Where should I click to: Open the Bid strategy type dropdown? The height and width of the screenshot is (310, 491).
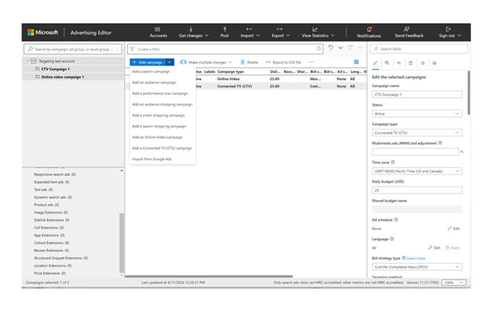click(417, 267)
